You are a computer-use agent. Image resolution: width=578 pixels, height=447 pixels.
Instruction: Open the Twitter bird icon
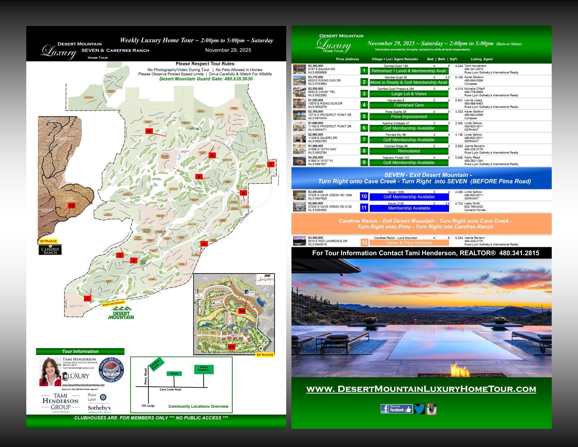click(419, 409)
